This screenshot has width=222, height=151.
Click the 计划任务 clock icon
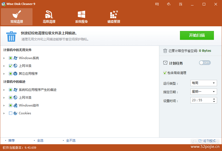tap(165, 63)
